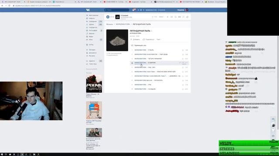Pause using the large round player button
Screen dimensions: 279x156
point(108,17)
